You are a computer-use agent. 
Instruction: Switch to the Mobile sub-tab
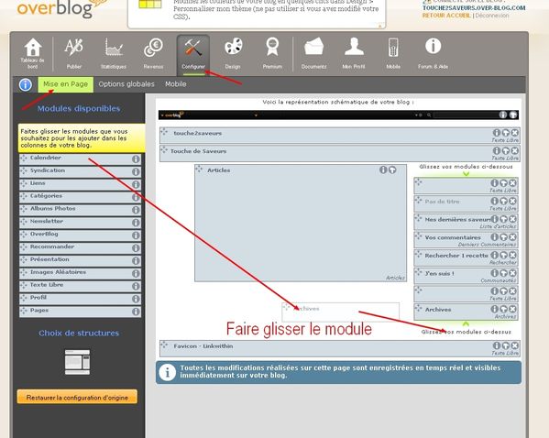[176, 84]
